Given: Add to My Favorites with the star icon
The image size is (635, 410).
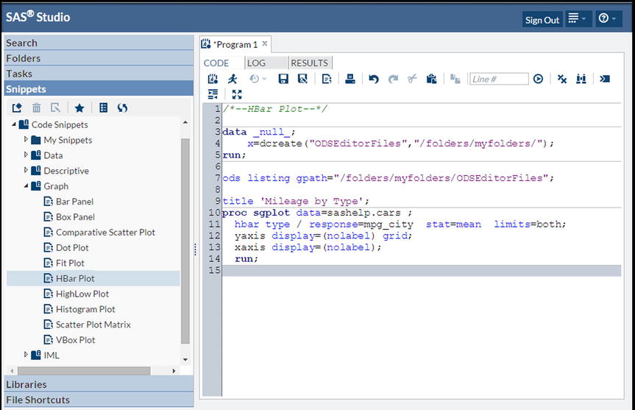Looking at the screenshot, I should (79, 107).
